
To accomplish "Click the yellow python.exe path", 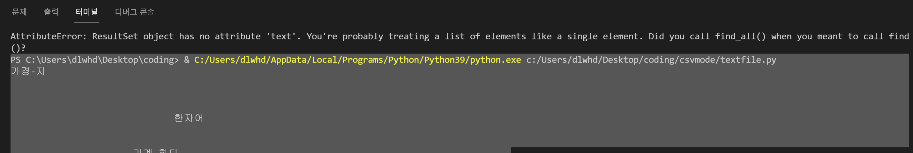I will tap(358, 60).
